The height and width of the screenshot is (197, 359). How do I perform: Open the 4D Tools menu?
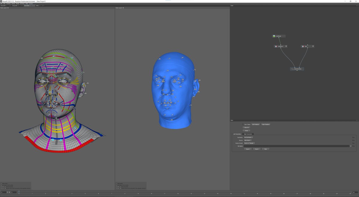tap(22, 4)
